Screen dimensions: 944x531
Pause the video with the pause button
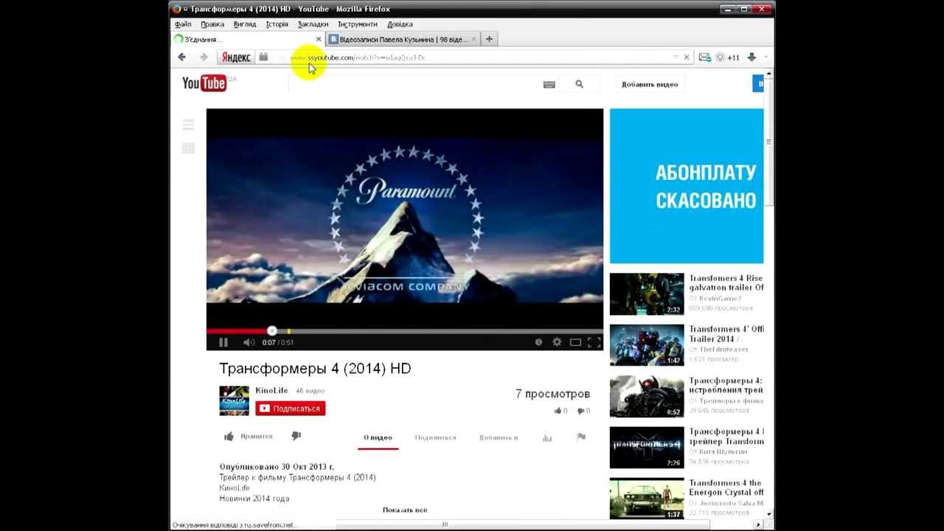click(x=223, y=342)
